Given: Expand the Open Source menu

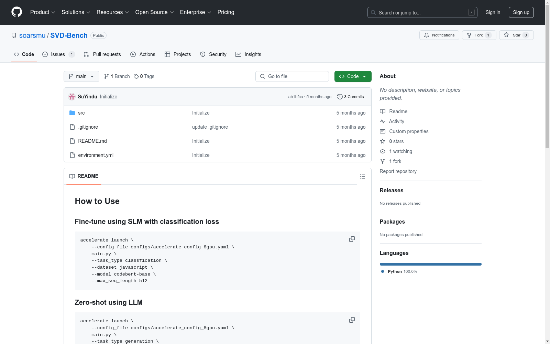Looking at the screenshot, I should coord(155,12).
